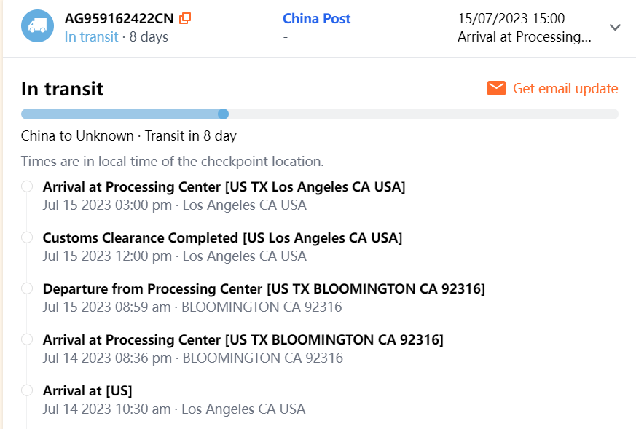Select the Customs Clearance Completed marker

point(27,237)
